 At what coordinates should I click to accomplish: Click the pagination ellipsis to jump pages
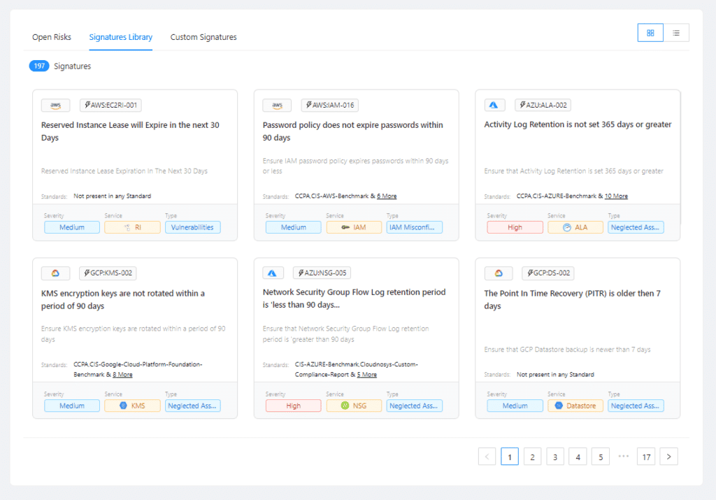click(x=623, y=456)
